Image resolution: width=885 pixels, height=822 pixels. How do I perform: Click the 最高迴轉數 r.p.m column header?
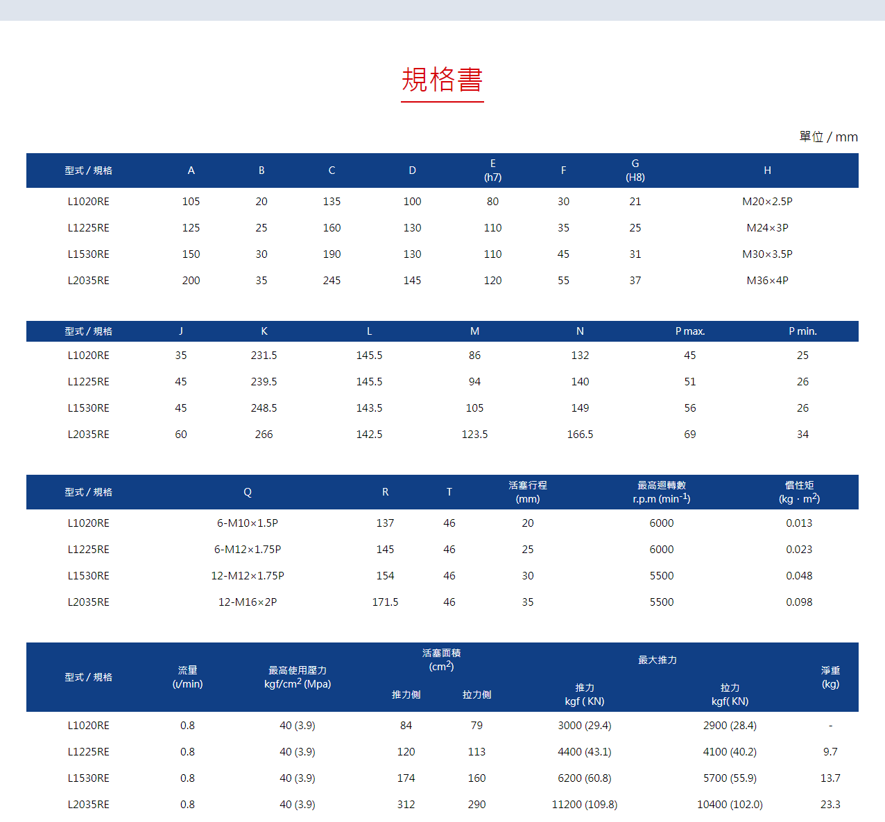click(660, 492)
